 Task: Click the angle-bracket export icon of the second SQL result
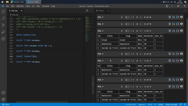(174, 24)
